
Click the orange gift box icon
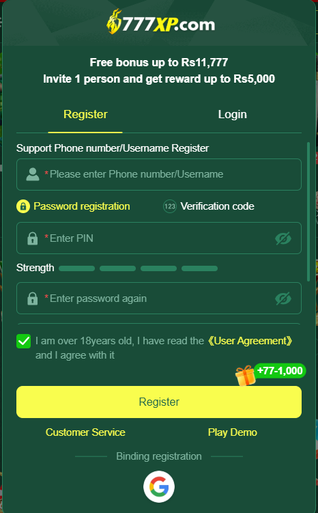tap(246, 375)
